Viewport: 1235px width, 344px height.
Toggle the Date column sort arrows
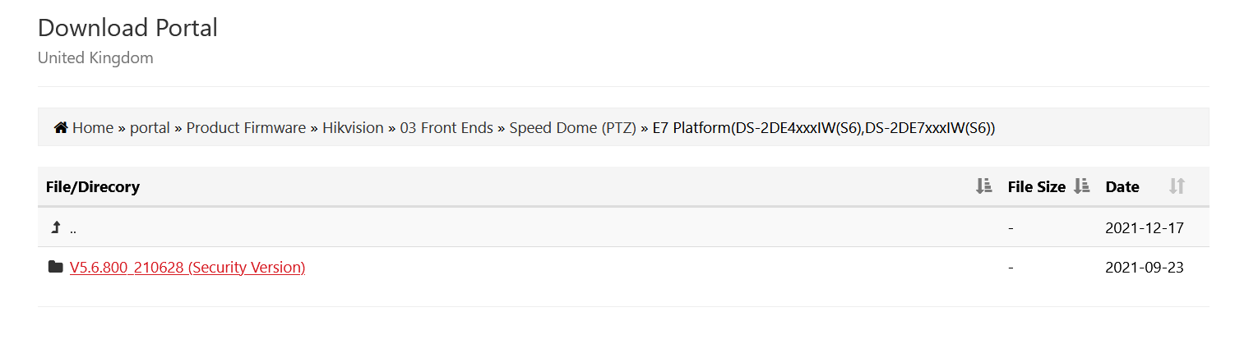[1177, 186]
